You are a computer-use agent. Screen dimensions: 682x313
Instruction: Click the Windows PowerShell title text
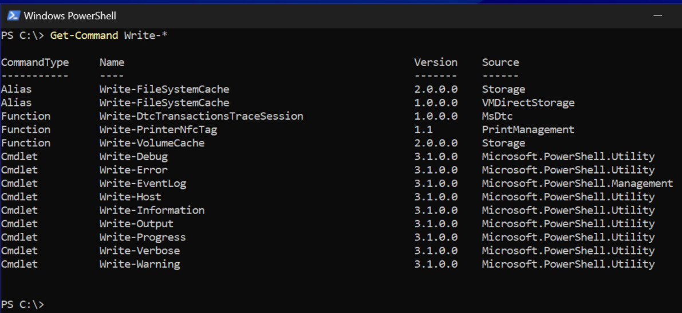(70, 16)
